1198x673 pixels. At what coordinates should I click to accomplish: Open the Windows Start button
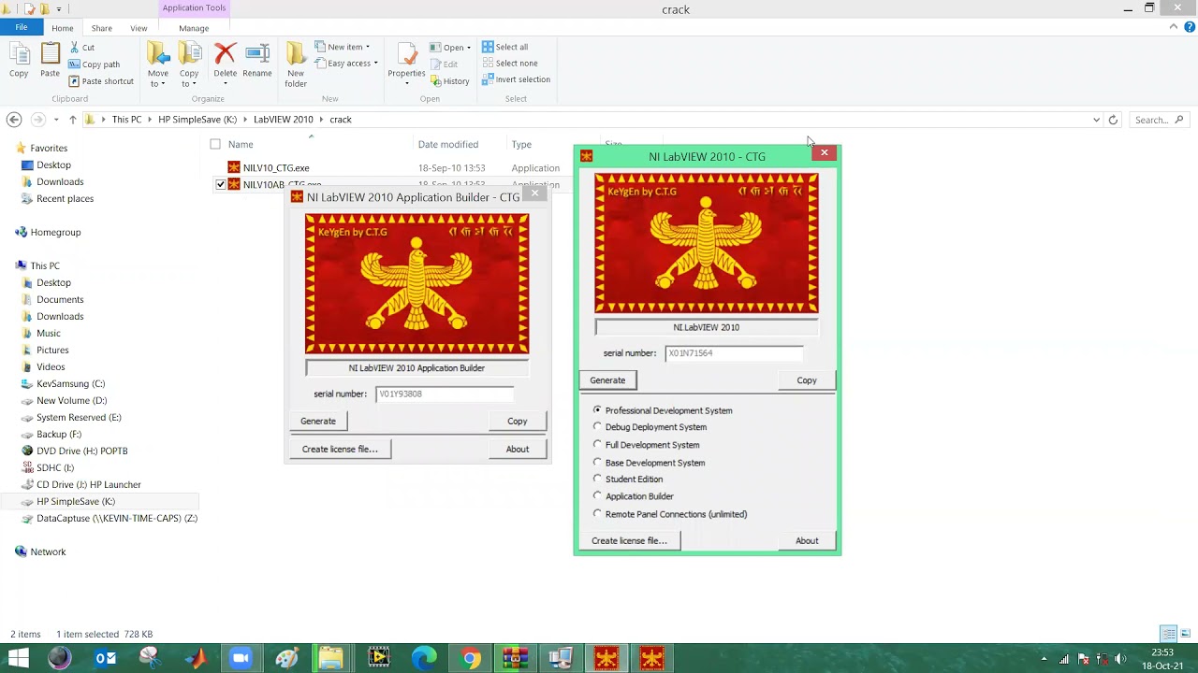click(x=18, y=658)
